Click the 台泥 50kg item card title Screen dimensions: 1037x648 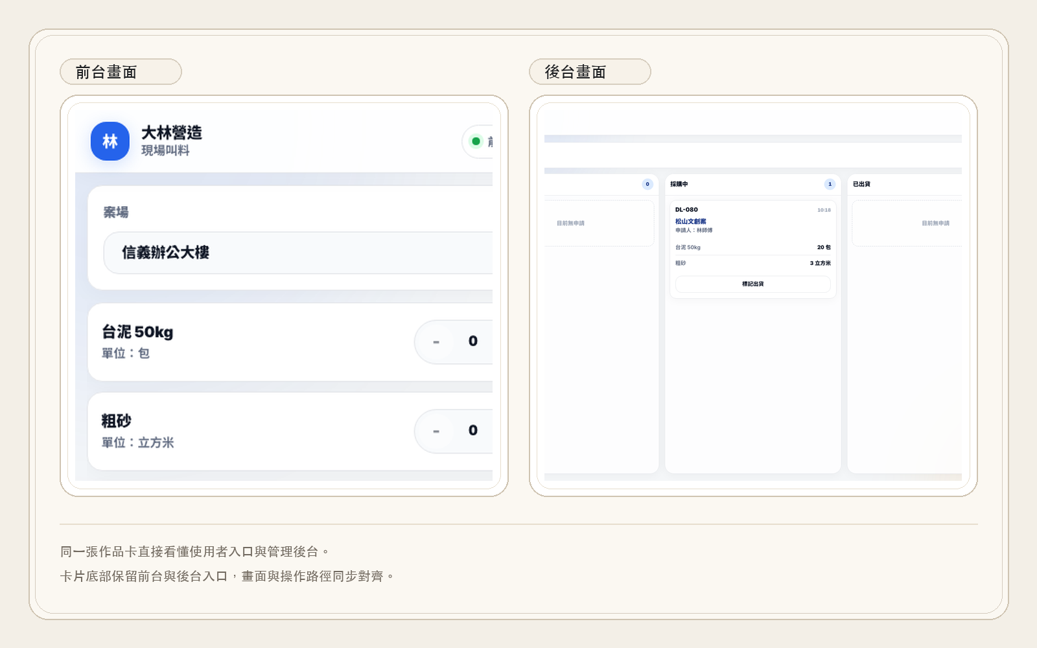point(137,332)
